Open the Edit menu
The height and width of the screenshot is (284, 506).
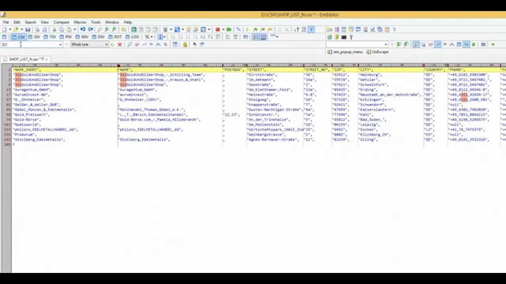(x=17, y=22)
